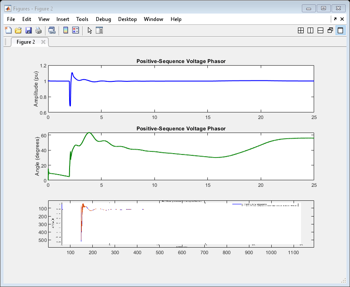Click the Link Plot icon
The image size is (350, 287).
point(52,30)
